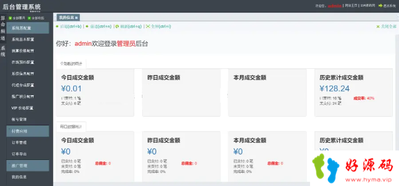
Task: Open 订单导出 in the sidebar
Action: click(19, 154)
